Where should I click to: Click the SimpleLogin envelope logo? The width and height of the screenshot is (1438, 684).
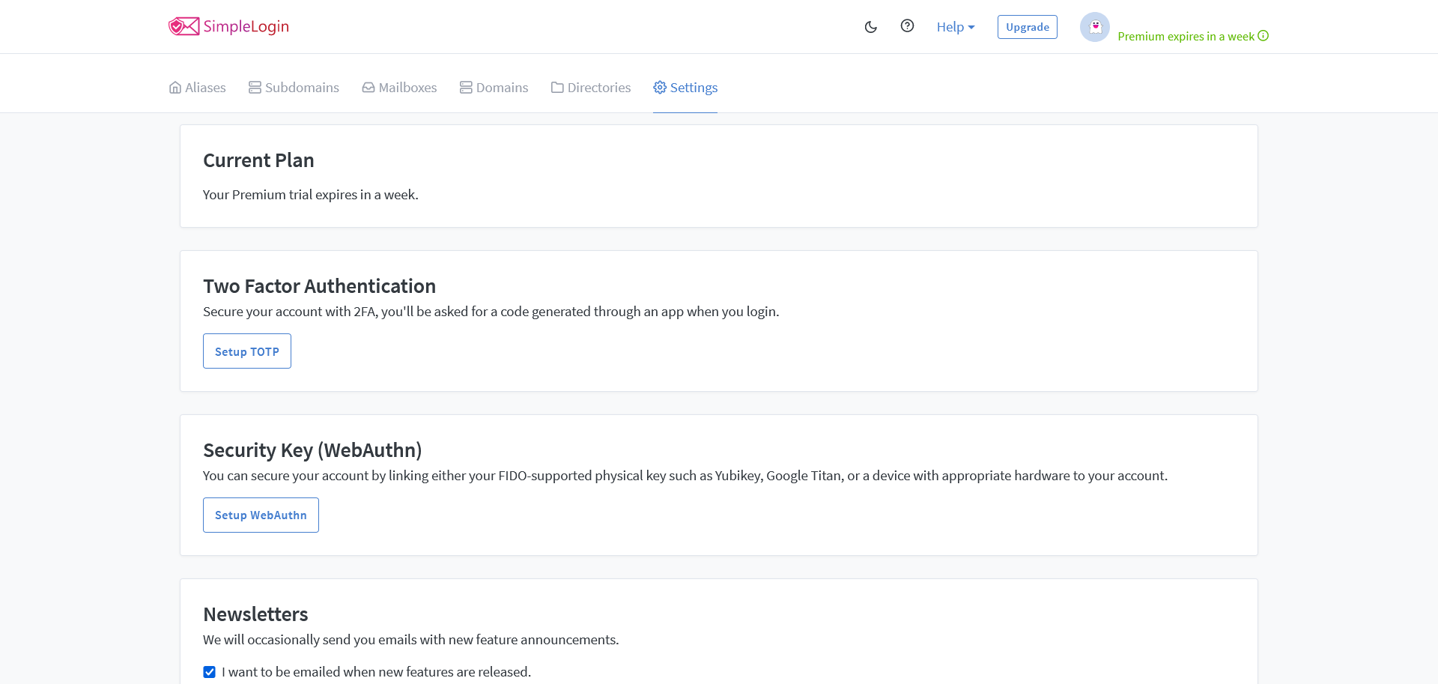(183, 27)
